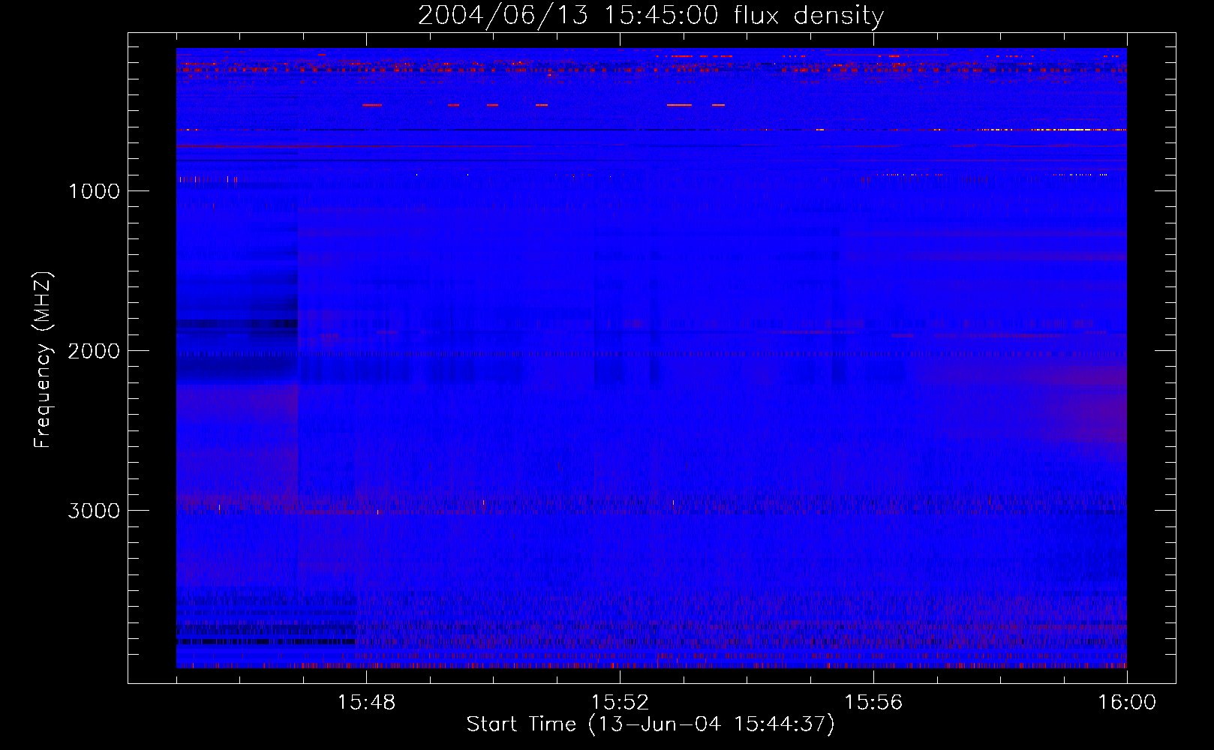Screen dimensions: 1214x750
Task: Click the 15:52 time tick label
Action: [x=620, y=703]
